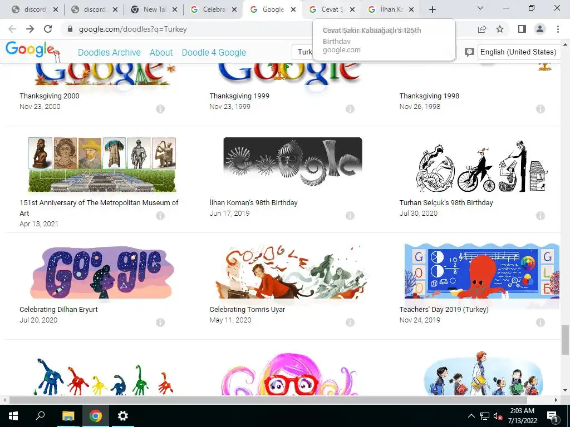Open info for Turhan Selçuk doodle
Viewport: 570px width, 427px height.
540,215
